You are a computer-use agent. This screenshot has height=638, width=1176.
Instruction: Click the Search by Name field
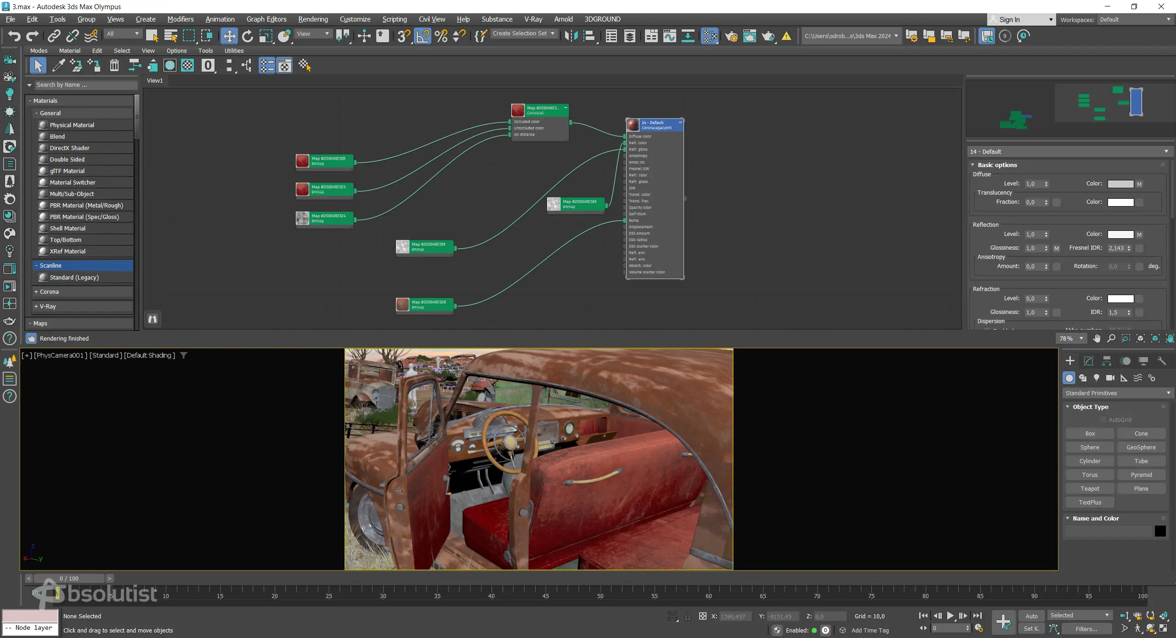click(85, 85)
